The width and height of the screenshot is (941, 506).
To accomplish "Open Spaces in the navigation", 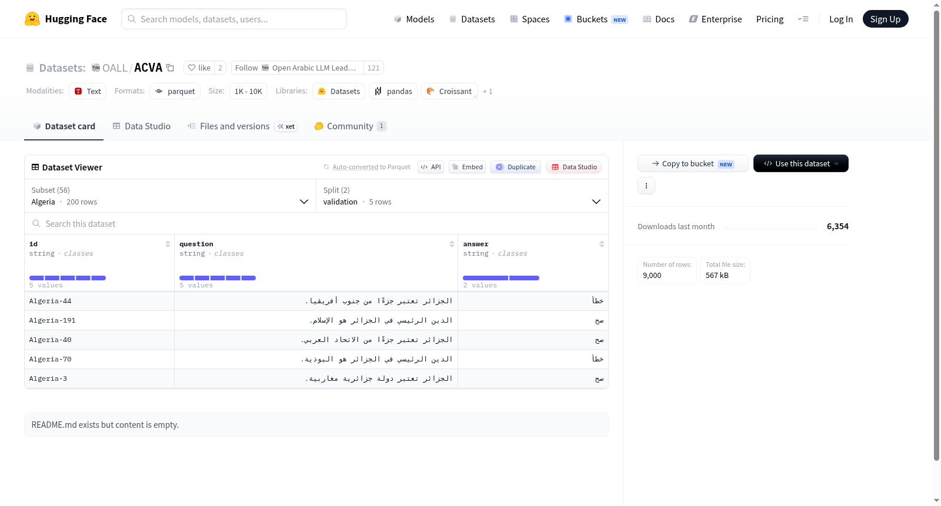I will tap(530, 19).
